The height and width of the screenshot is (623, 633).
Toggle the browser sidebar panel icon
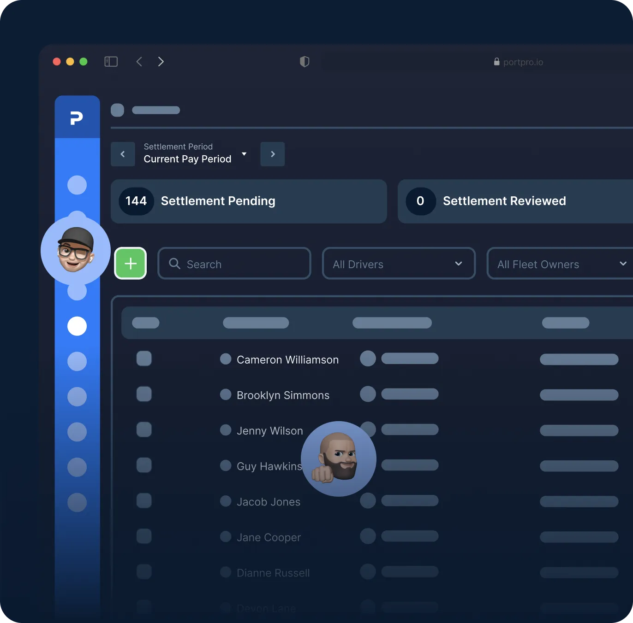tap(111, 62)
